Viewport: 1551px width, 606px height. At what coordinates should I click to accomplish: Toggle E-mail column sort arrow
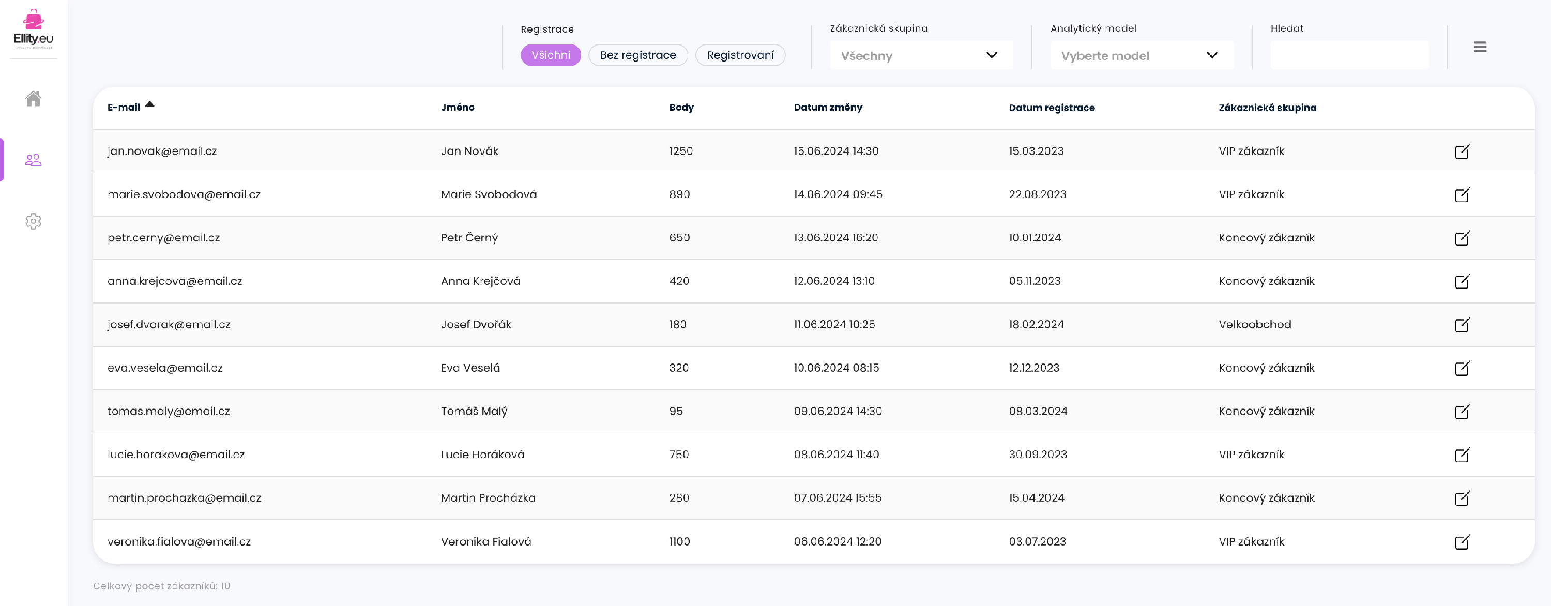pos(150,105)
